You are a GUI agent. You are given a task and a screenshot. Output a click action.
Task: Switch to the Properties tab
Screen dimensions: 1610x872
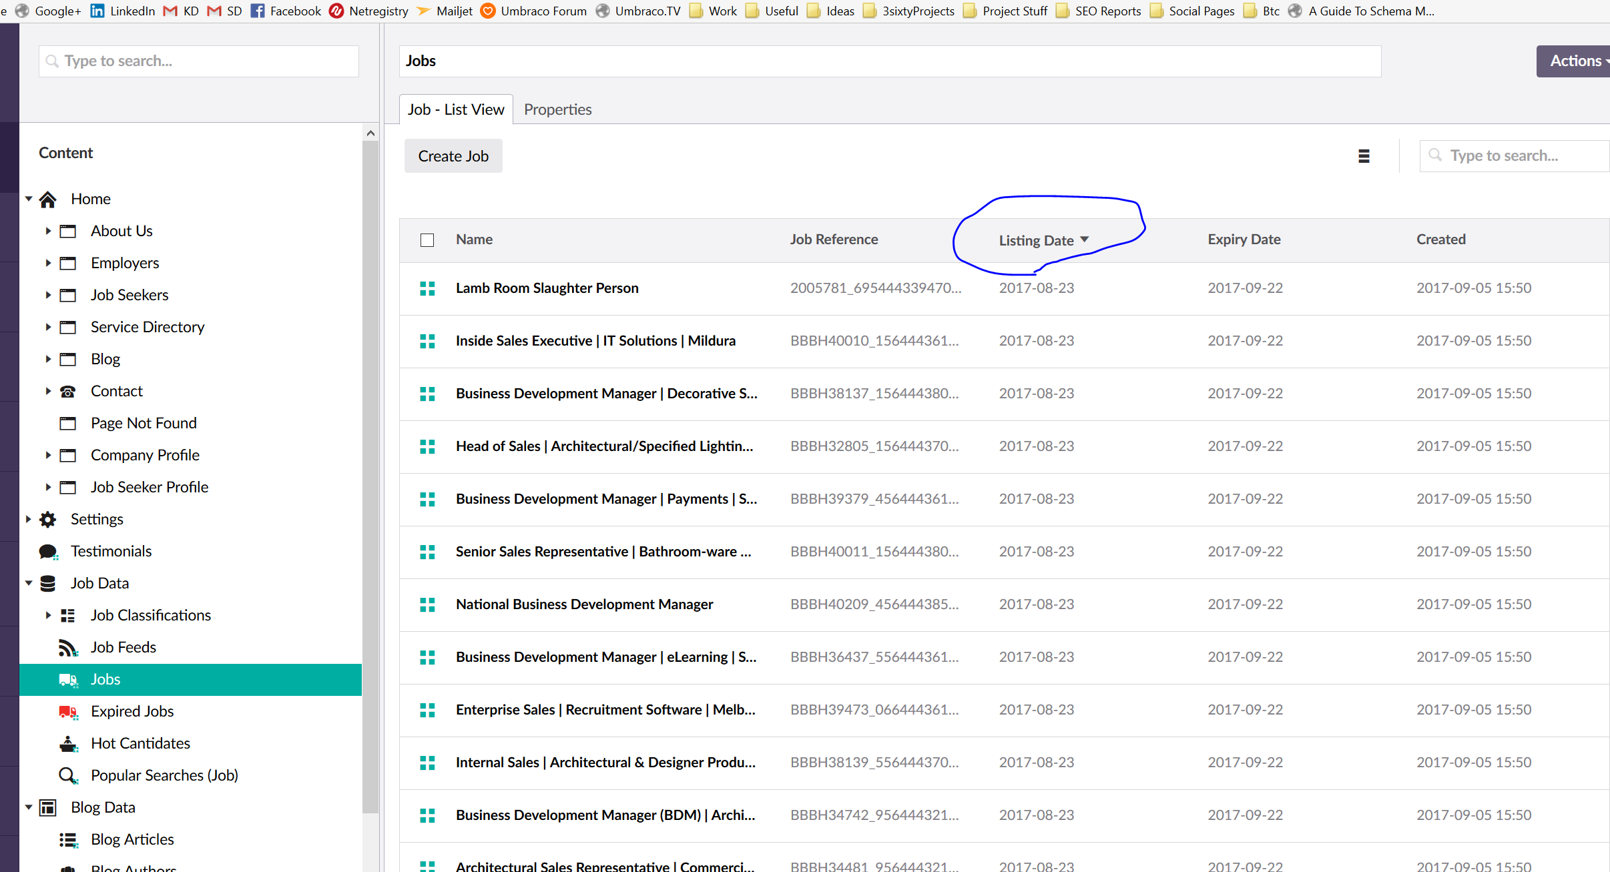[557, 109]
